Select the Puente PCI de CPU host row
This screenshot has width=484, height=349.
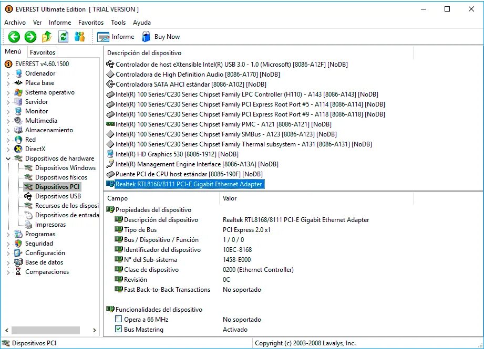pyautogui.click(x=189, y=174)
